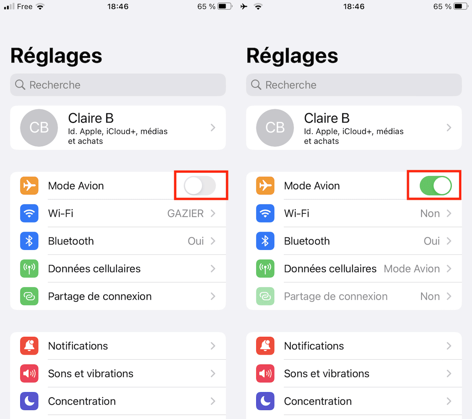This screenshot has width=472, height=419.
Task: Open Concentration entry on left screen
Action: click(118, 401)
